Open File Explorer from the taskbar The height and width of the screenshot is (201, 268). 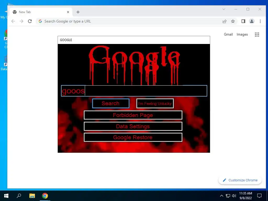(x=32, y=196)
